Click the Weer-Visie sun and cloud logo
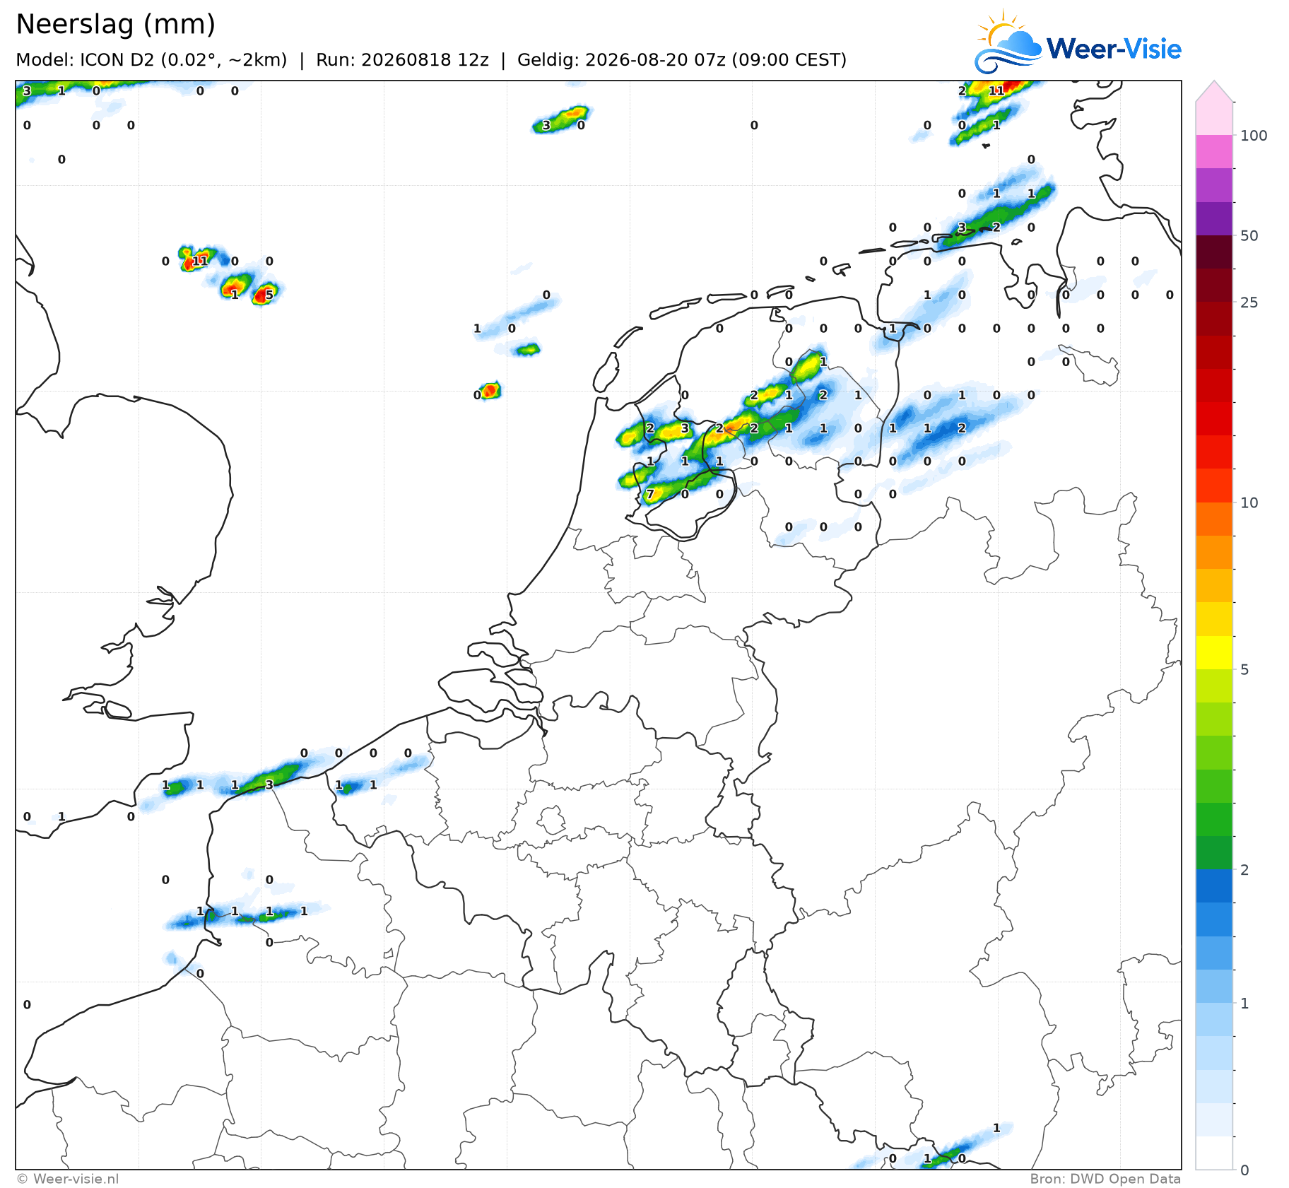Screen dimensions: 1289x1188 coord(1008,42)
